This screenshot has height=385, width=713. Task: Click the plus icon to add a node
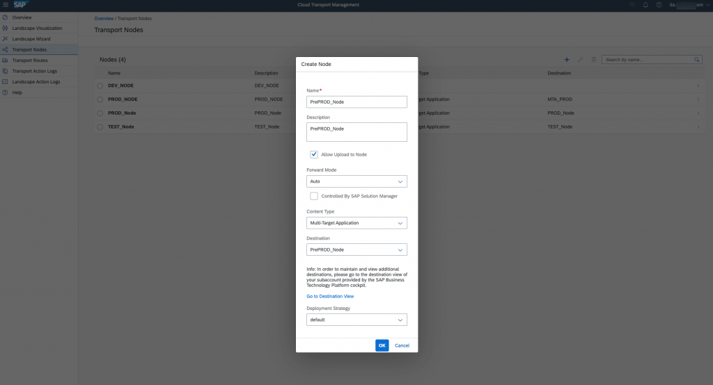tap(567, 60)
